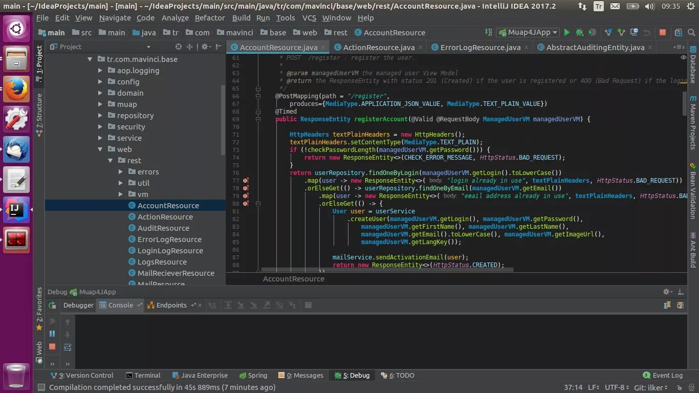This screenshot has width=699, height=393.
Task: Open Project panel settings gear
Action: (205, 47)
